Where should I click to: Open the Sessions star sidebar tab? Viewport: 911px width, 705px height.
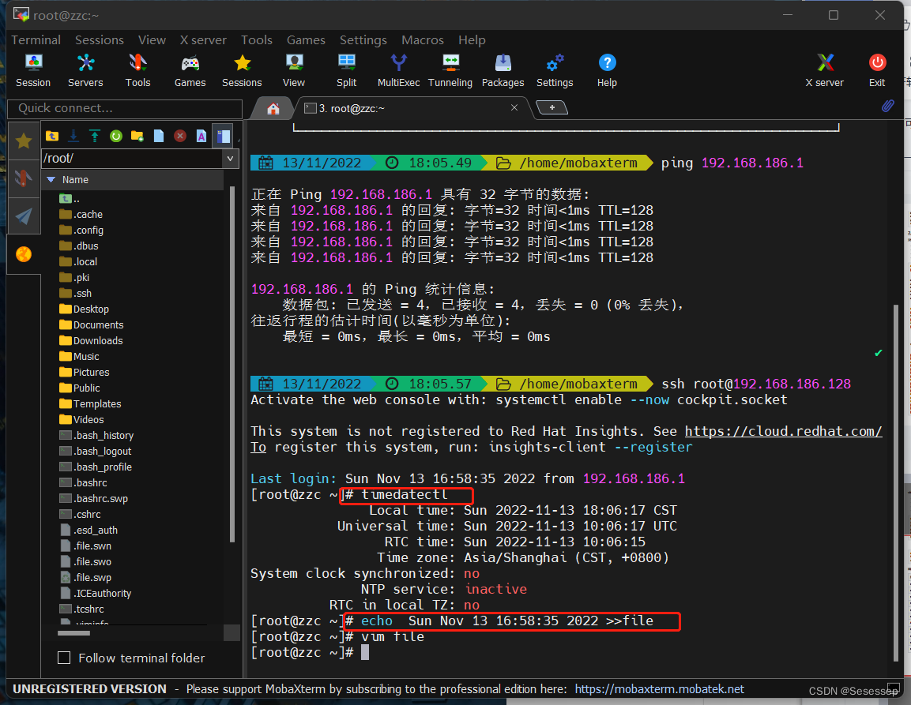click(24, 141)
